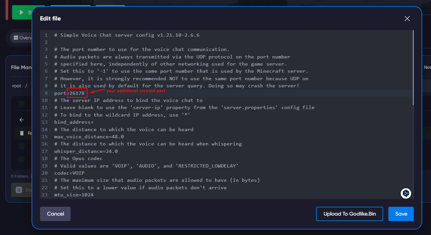Tick the top file manager checkbox
The image size is (431, 235).
[21, 104]
